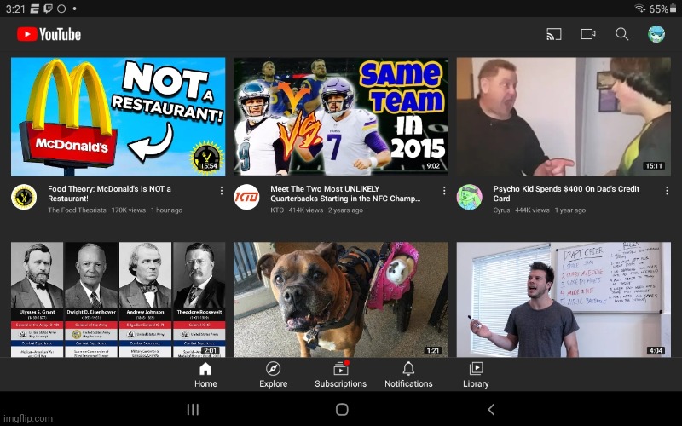The image size is (682, 426).
Task: Tap "Cyrus · 444K views · 1 year ago" text
Action: point(539,210)
